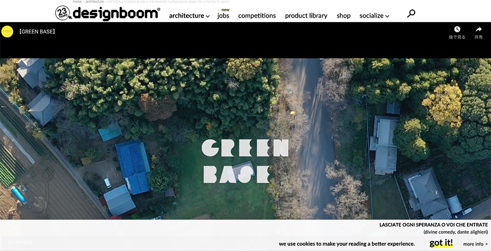This screenshot has height=251, width=491.
Task: Open the search magnifier icon
Action: [411, 13]
